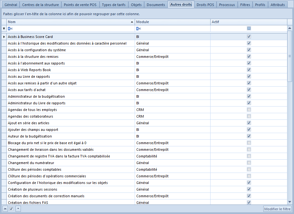
Task: Click the filter pin icon in the filter row
Action: [x=4, y=28]
